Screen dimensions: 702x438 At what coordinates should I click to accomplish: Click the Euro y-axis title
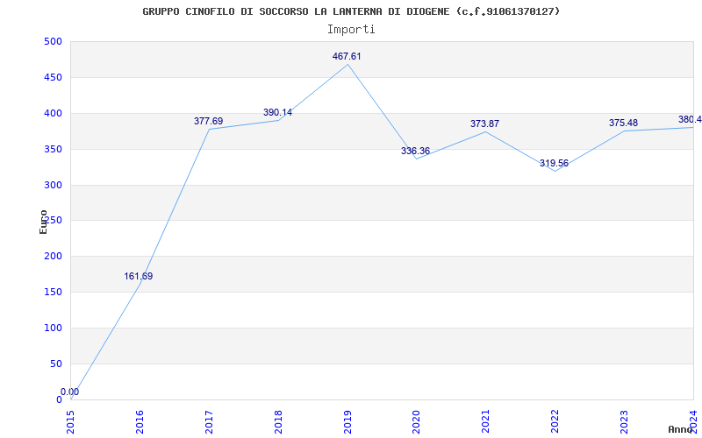pyautogui.click(x=43, y=222)
